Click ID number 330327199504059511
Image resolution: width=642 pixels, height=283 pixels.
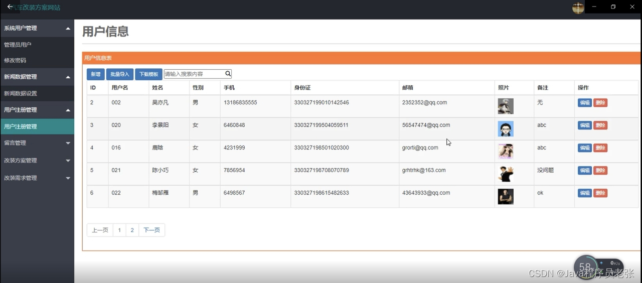coord(322,125)
